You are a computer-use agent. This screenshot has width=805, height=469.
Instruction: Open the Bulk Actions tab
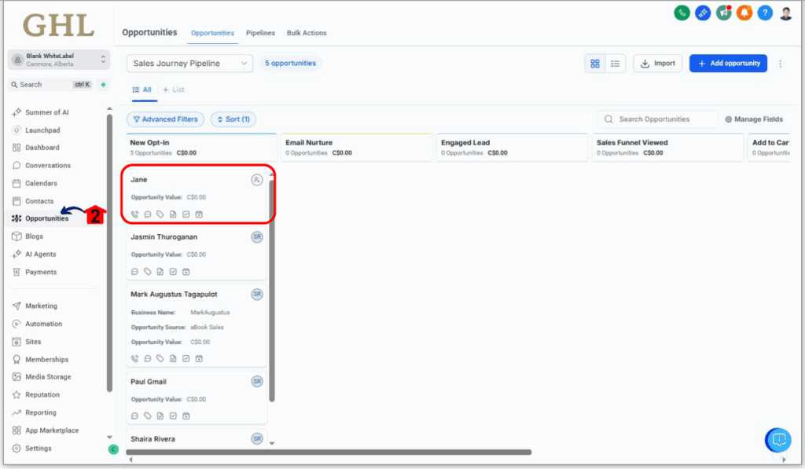pos(307,33)
